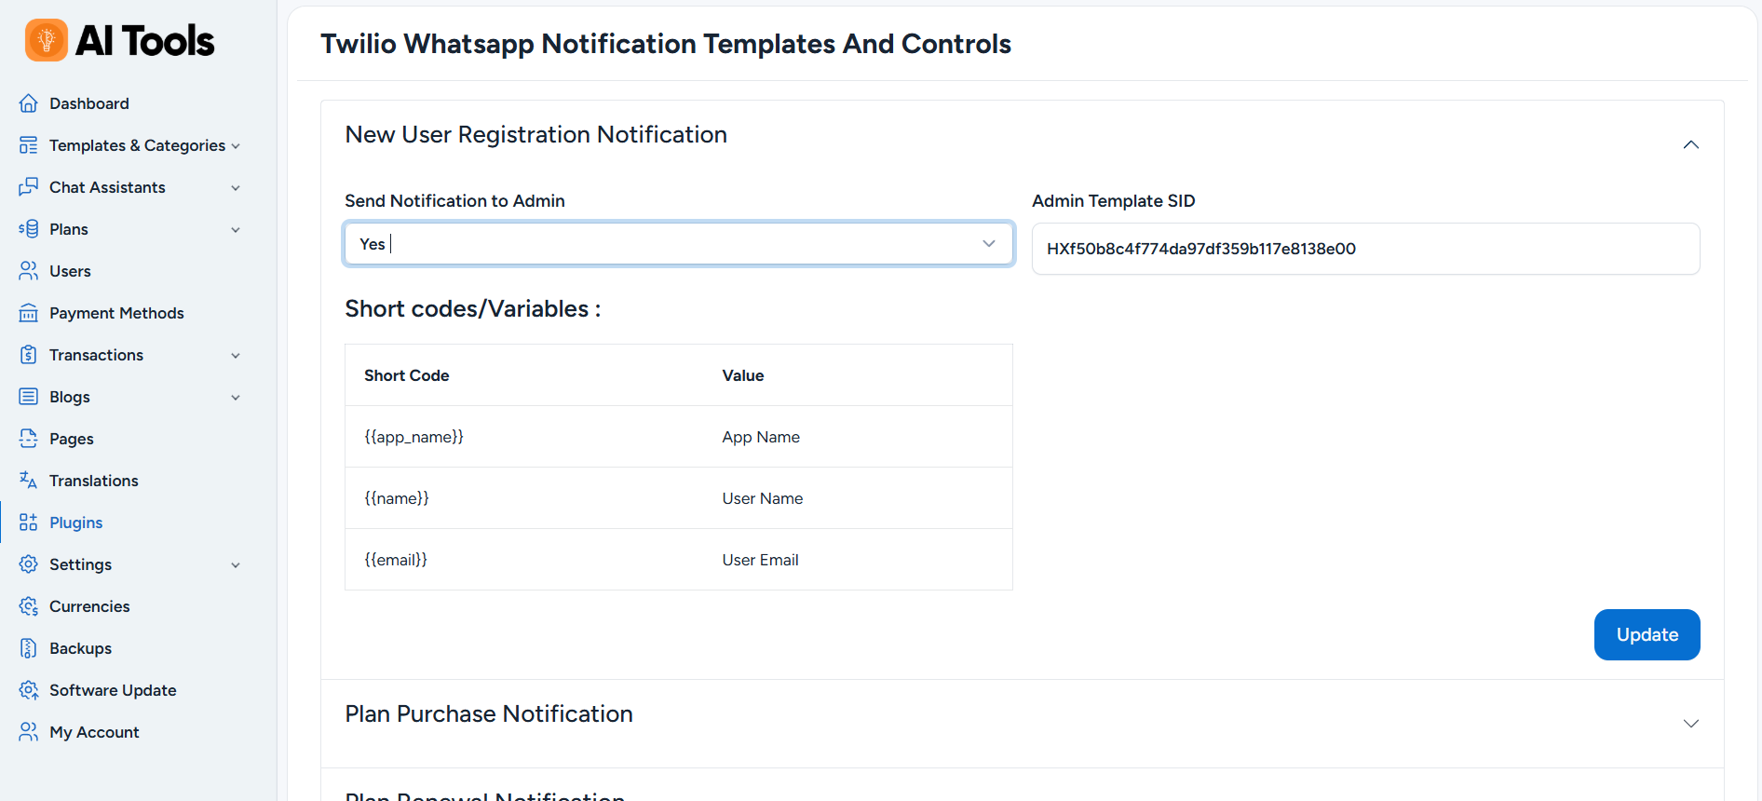Click the Software Update gear icon
The height and width of the screenshot is (801, 1762).
pyautogui.click(x=29, y=690)
